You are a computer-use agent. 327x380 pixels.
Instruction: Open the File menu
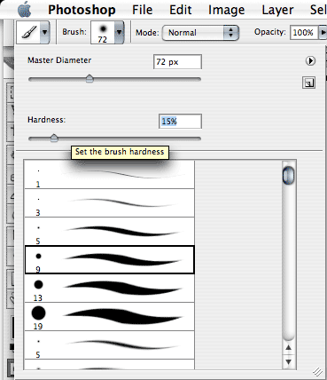143,10
